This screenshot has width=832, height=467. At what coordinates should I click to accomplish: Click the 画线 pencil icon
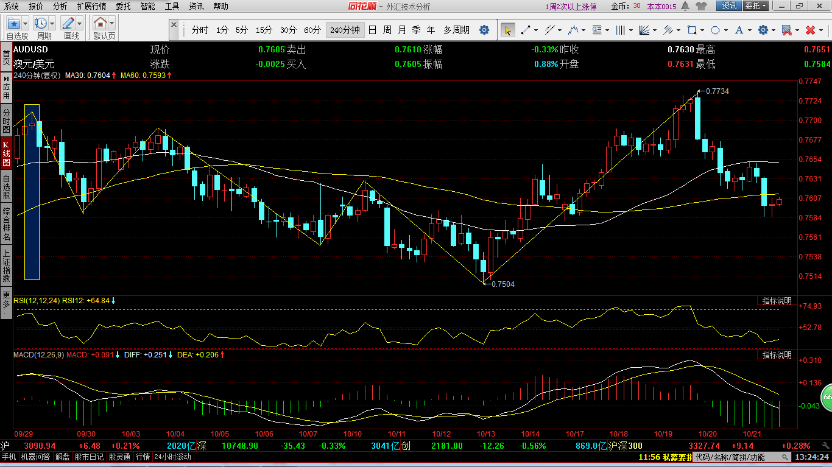point(69,23)
